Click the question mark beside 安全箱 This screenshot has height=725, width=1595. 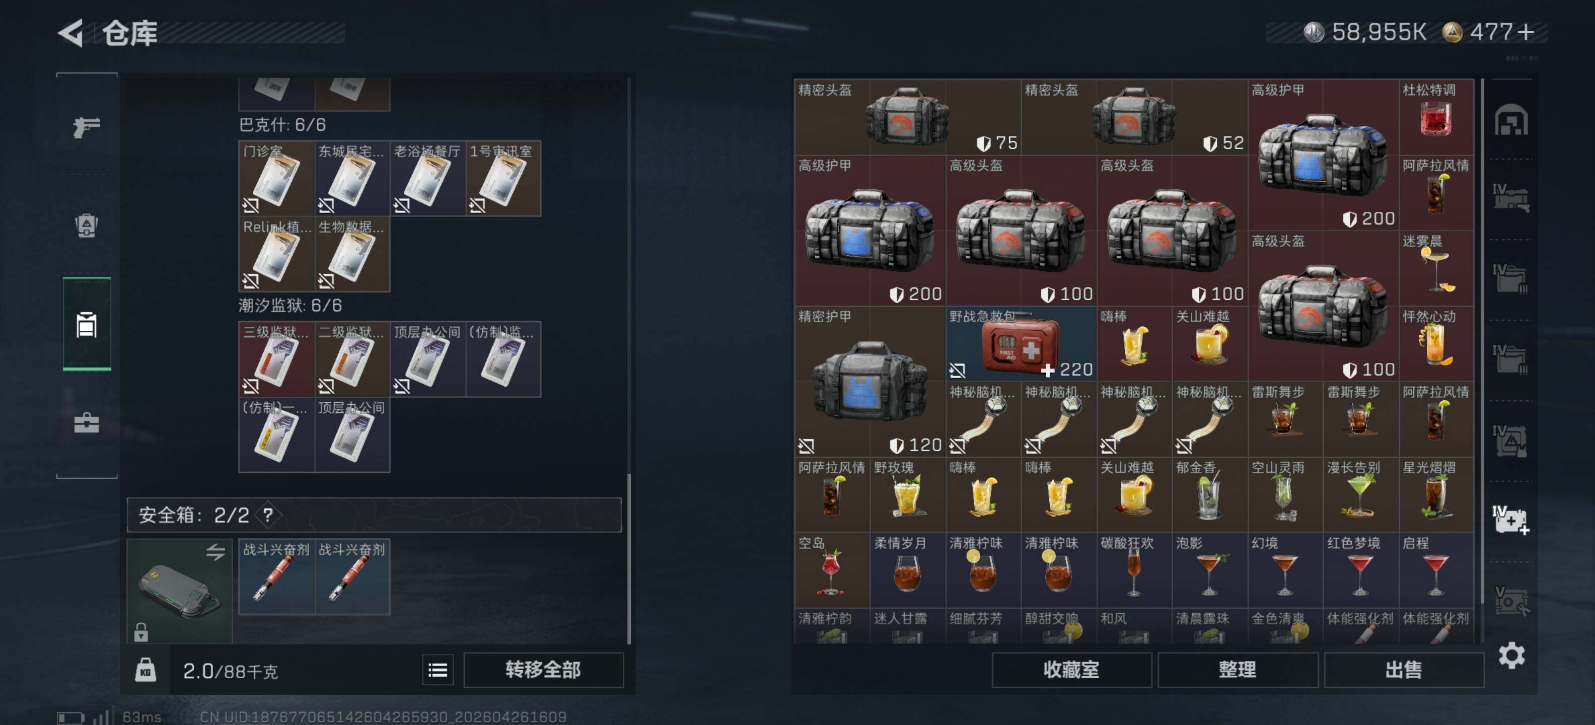(x=267, y=515)
